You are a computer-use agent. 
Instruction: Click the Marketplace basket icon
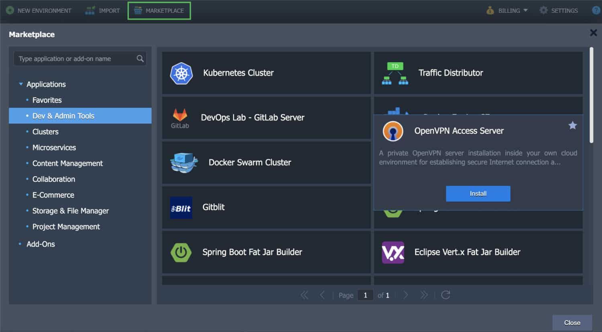138,10
